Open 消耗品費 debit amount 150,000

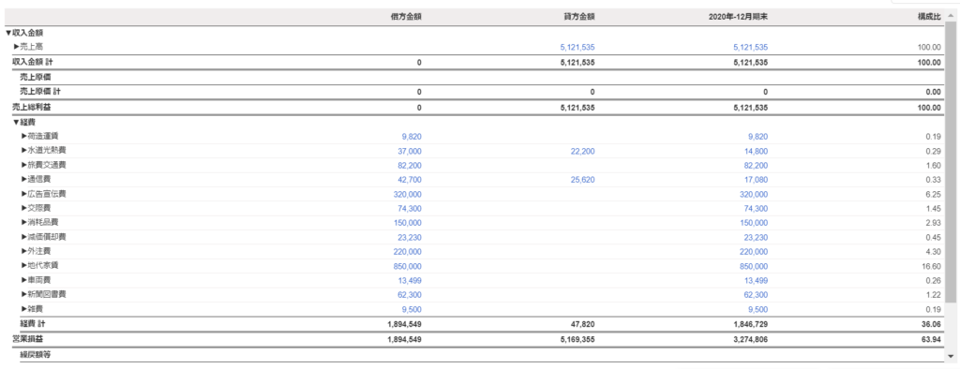pyautogui.click(x=407, y=223)
